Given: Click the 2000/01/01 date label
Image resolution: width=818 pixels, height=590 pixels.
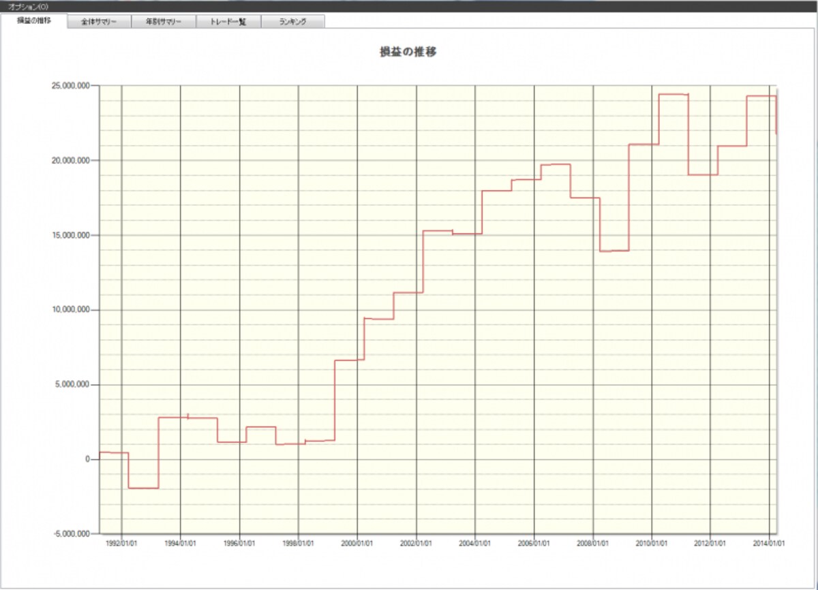Looking at the screenshot, I should (x=357, y=544).
